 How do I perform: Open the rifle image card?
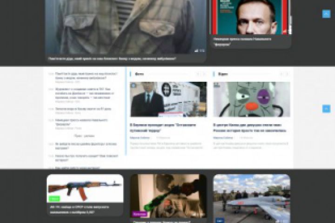point(85,188)
